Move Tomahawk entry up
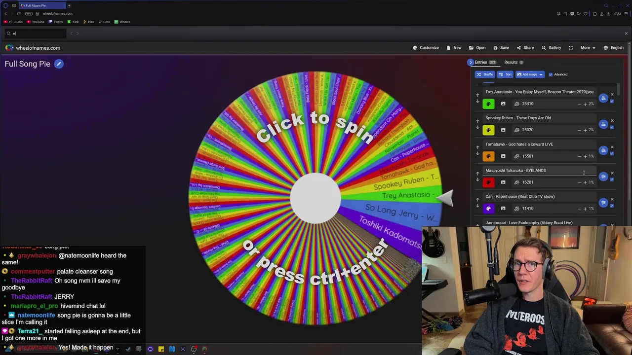632x355 pixels. (477, 147)
